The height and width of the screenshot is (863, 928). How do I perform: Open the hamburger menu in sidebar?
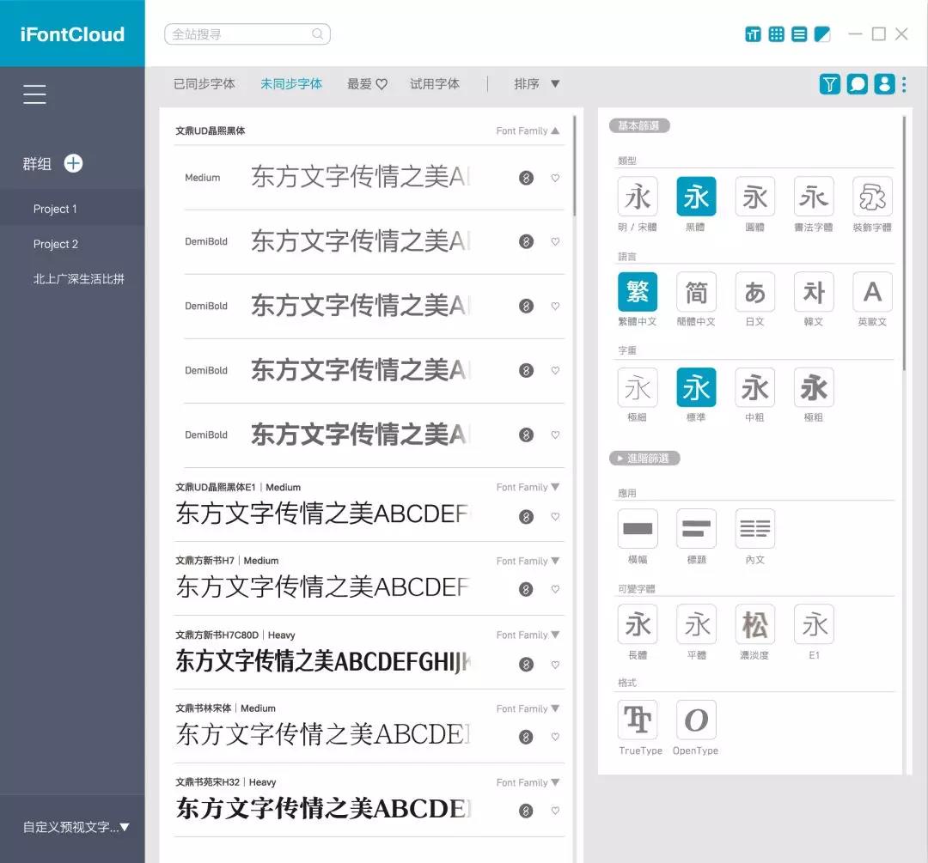coord(35,94)
